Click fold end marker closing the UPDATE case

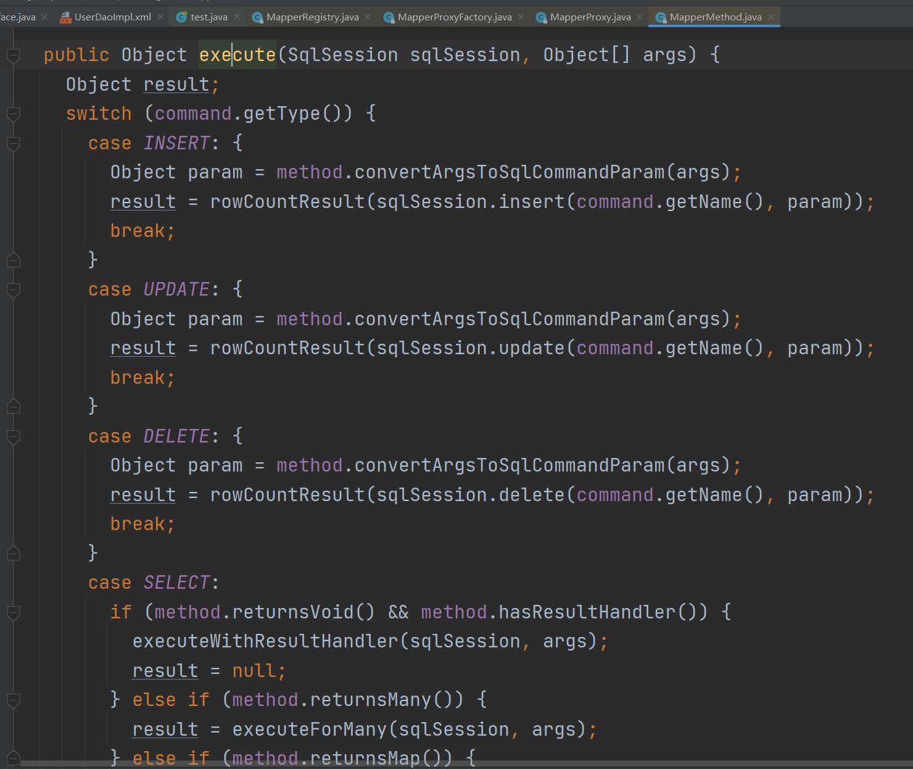pyautogui.click(x=14, y=406)
